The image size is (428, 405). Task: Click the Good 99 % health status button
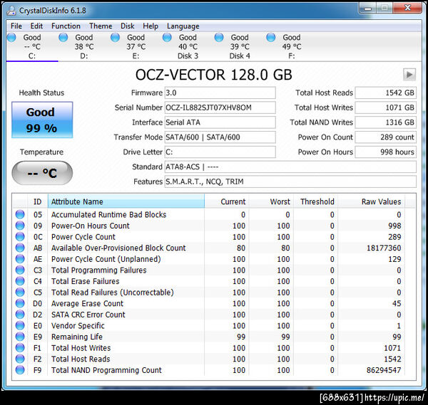point(42,120)
